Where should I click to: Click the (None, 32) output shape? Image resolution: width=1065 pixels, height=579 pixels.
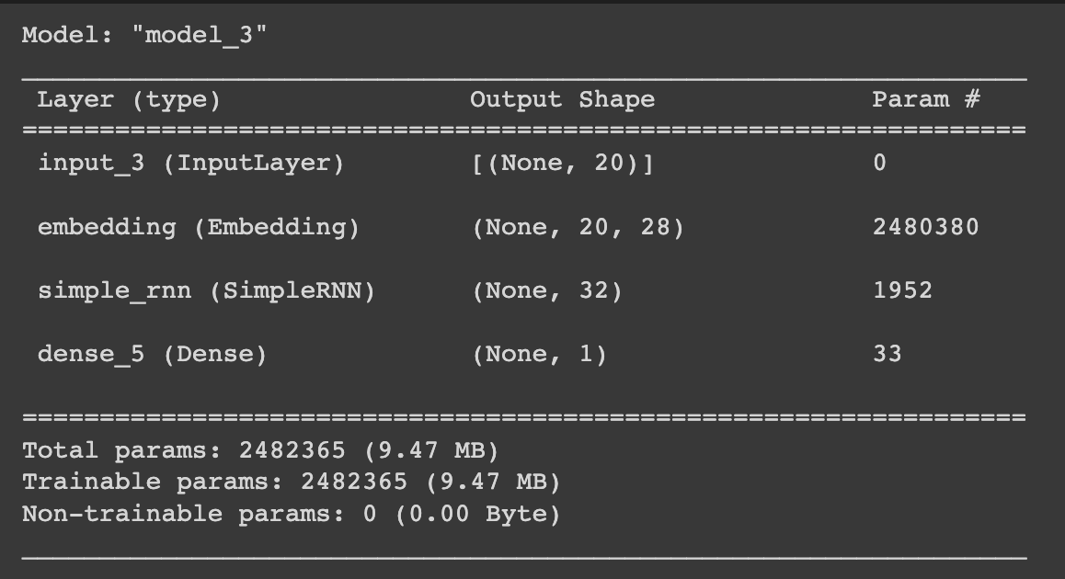pyautogui.click(x=547, y=291)
